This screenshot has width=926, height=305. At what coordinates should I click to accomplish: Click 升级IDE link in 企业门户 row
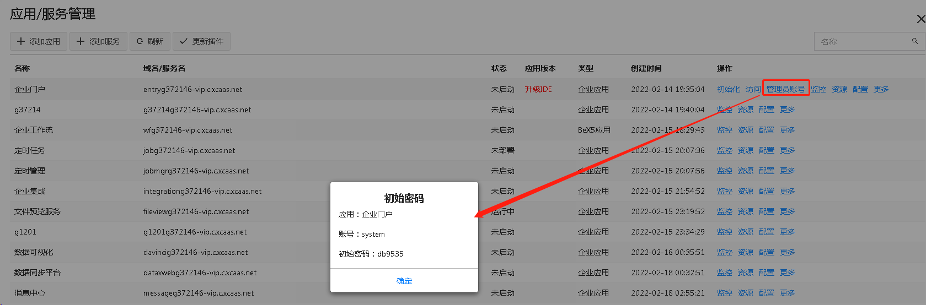pyautogui.click(x=538, y=89)
